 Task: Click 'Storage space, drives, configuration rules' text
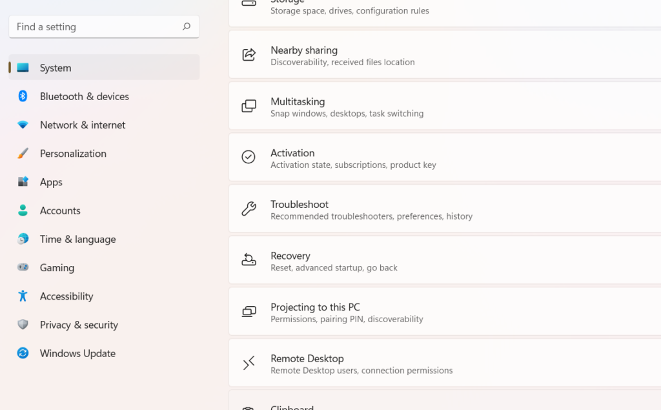click(350, 10)
